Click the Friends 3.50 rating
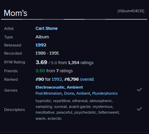 (x=40, y=71)
